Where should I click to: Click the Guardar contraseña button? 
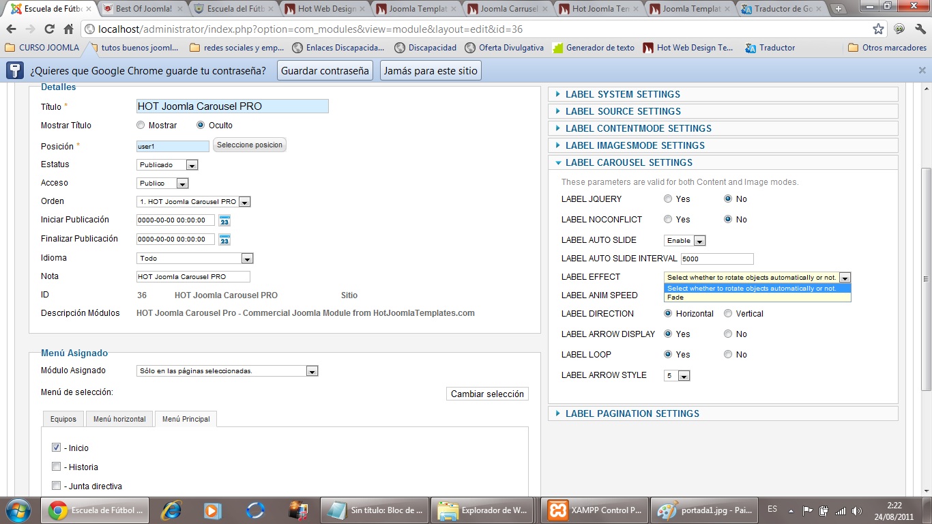(x=325, y=71)
